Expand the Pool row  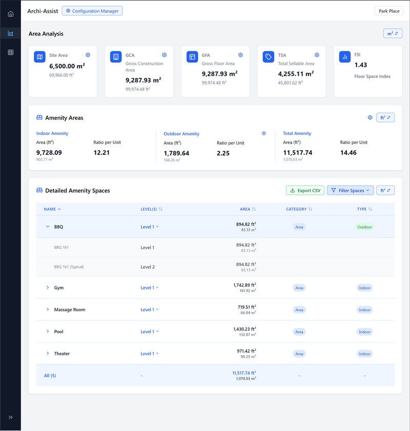tap(48, 332)
